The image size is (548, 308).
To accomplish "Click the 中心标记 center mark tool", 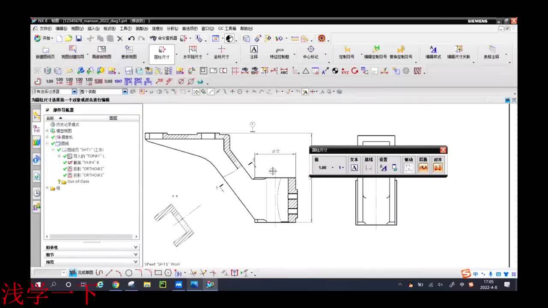I will point(310,52).
